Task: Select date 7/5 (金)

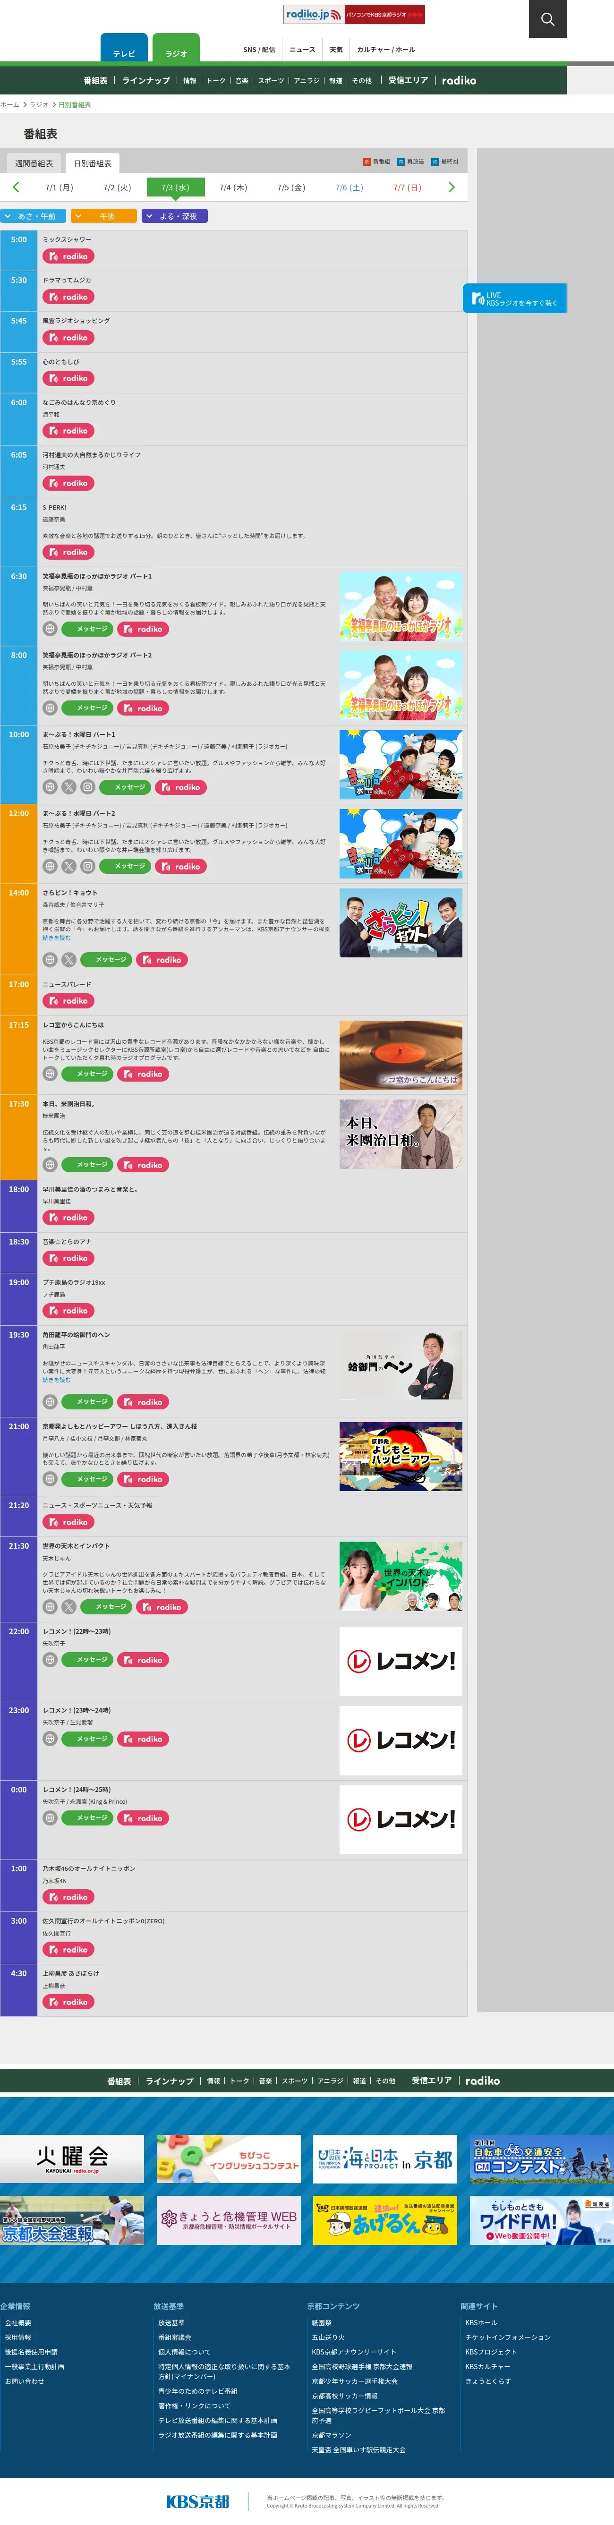Action: (291, 187)
